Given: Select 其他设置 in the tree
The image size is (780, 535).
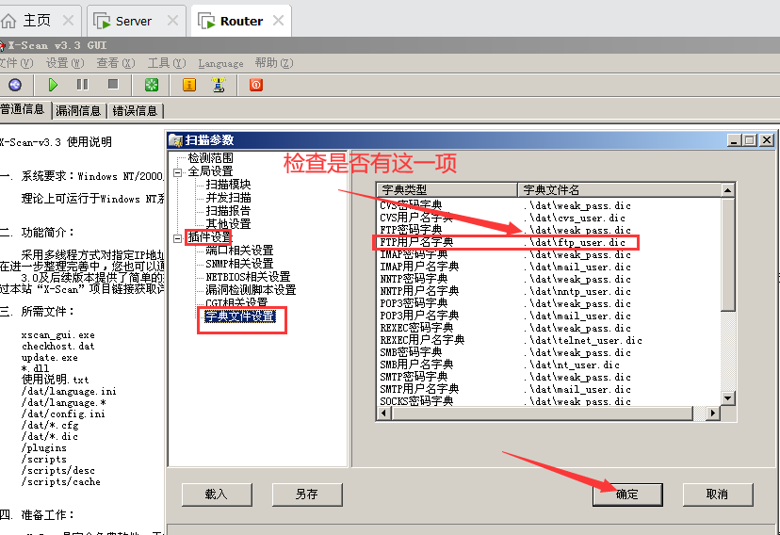Looking at the screenshot, I should 228,224.
